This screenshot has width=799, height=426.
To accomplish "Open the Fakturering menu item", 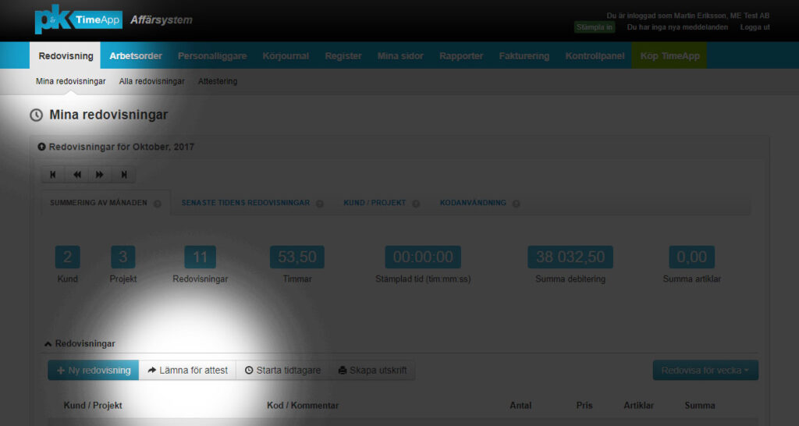I will coord(524,56).
